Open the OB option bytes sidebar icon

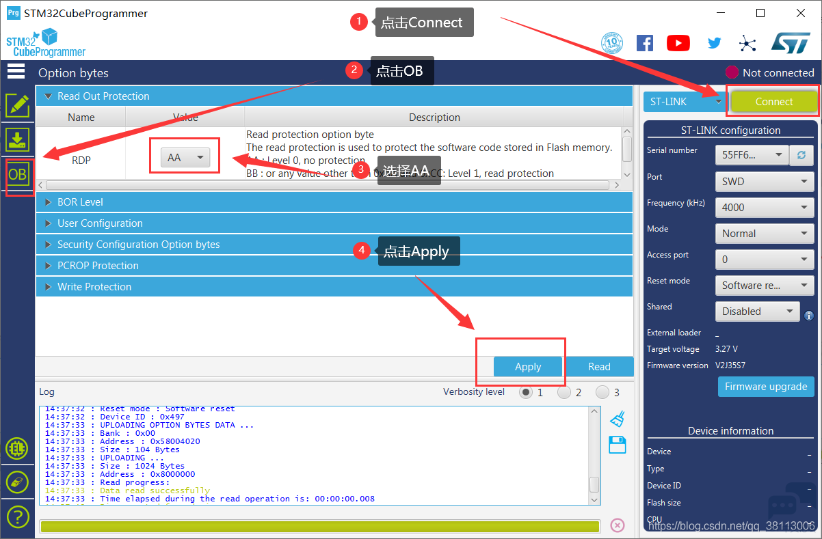pyautogui.click(x=17, y=175)
